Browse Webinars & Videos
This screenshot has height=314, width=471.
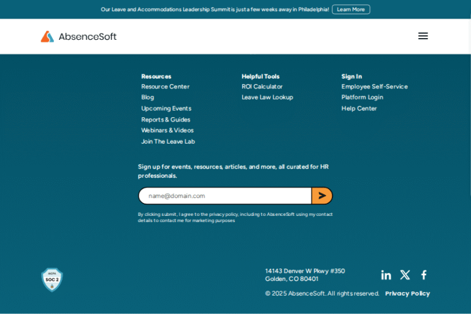pyautogui.click(x=167, y=130)
